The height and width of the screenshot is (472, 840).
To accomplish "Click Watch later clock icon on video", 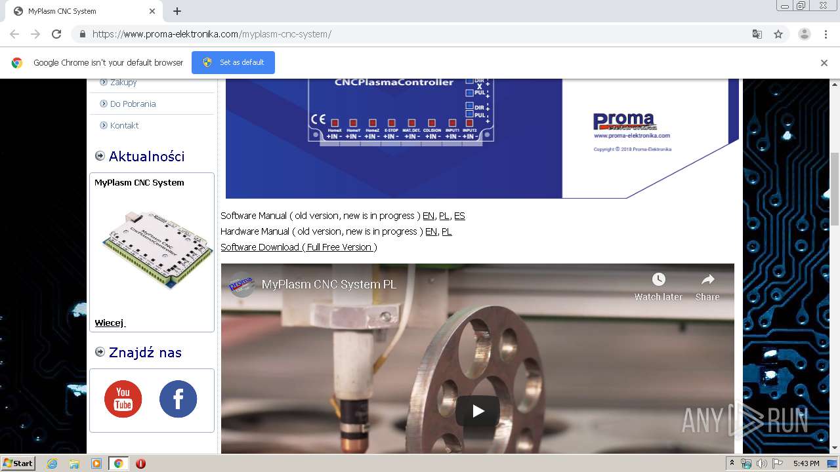I will 658,280.
